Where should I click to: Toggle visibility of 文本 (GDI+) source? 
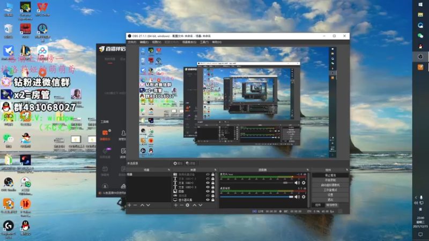pyautogui.click(x=208, y=183)
